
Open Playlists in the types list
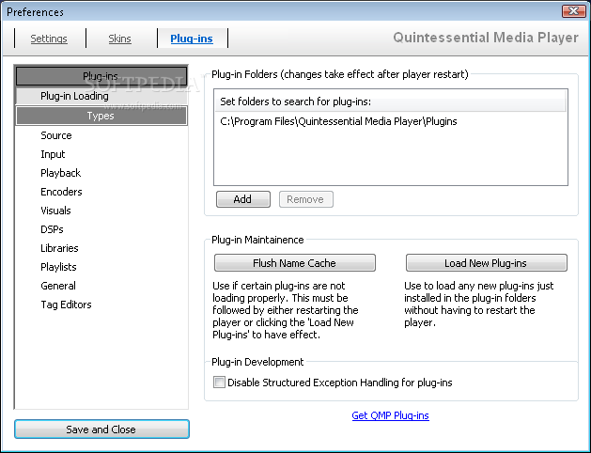pos(58,267)
